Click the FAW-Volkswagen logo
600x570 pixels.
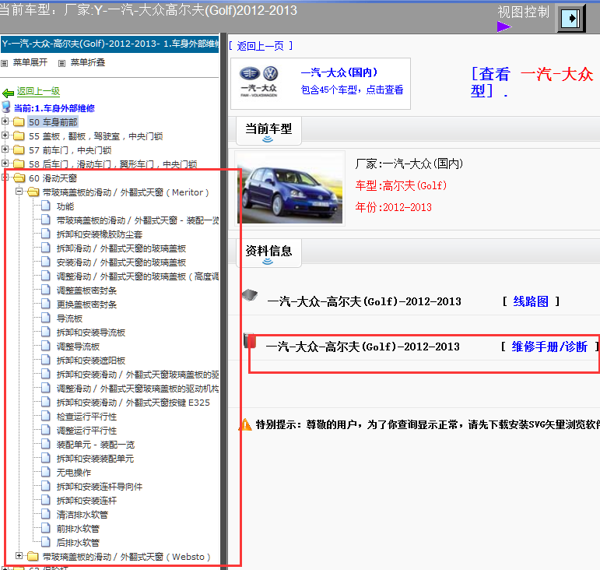(259, 82)
